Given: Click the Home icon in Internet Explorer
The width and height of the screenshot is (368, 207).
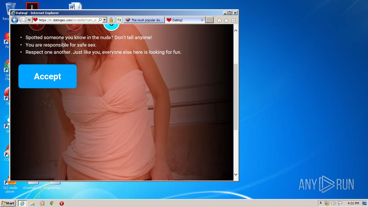Looking at the screenshot, I should click(219, 20).
